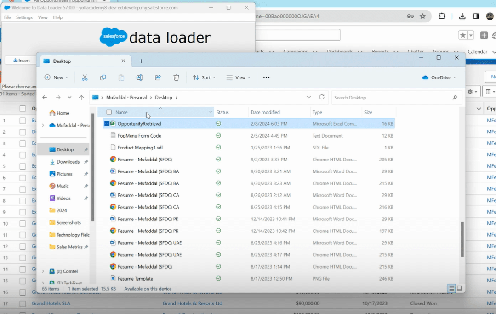Open the Grand Hotels SLA opportunity link
The height and width of the screenshot is (314, 496).
[51, 303]
